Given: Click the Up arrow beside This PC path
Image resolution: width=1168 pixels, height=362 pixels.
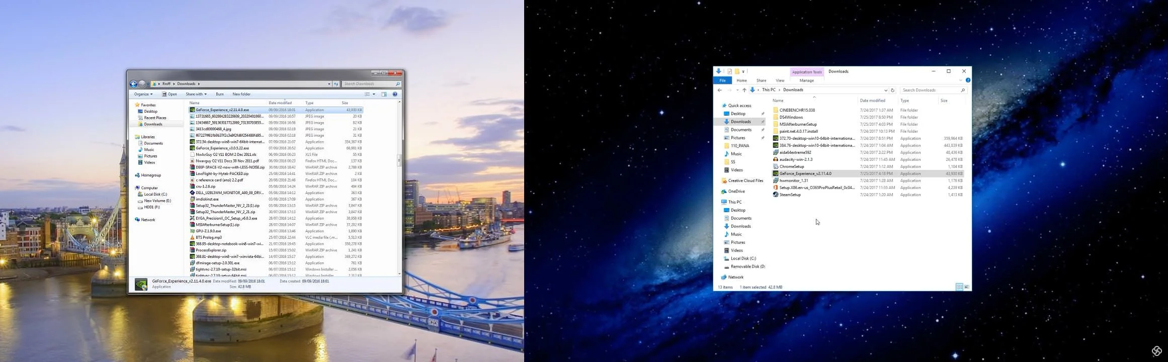Looking at the screenshot, I should [744, 90].
